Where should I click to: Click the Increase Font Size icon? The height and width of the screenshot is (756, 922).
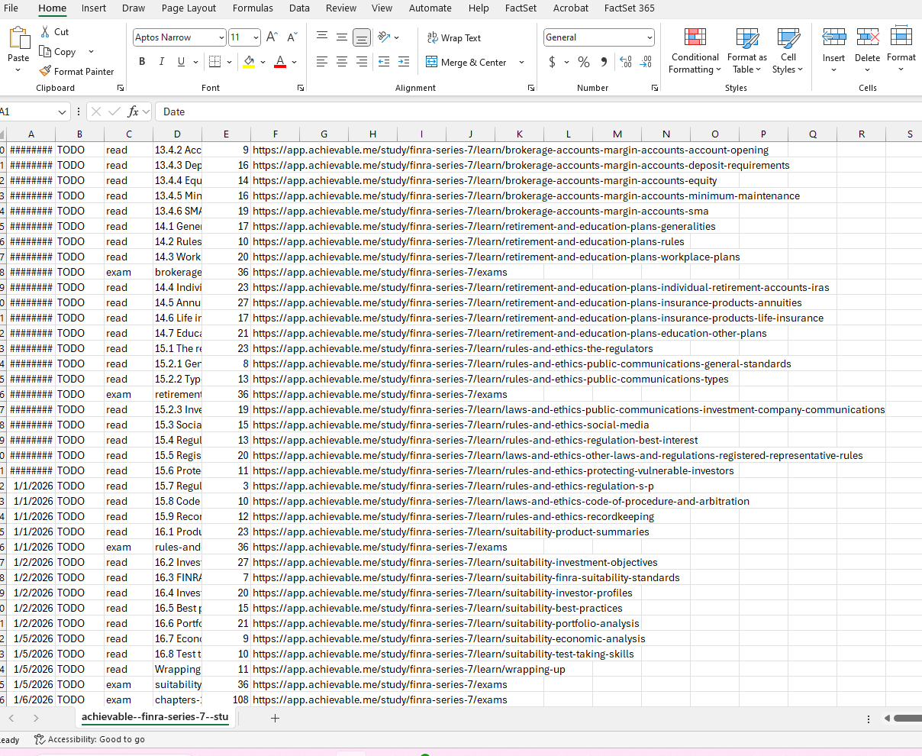coord(272,37)
